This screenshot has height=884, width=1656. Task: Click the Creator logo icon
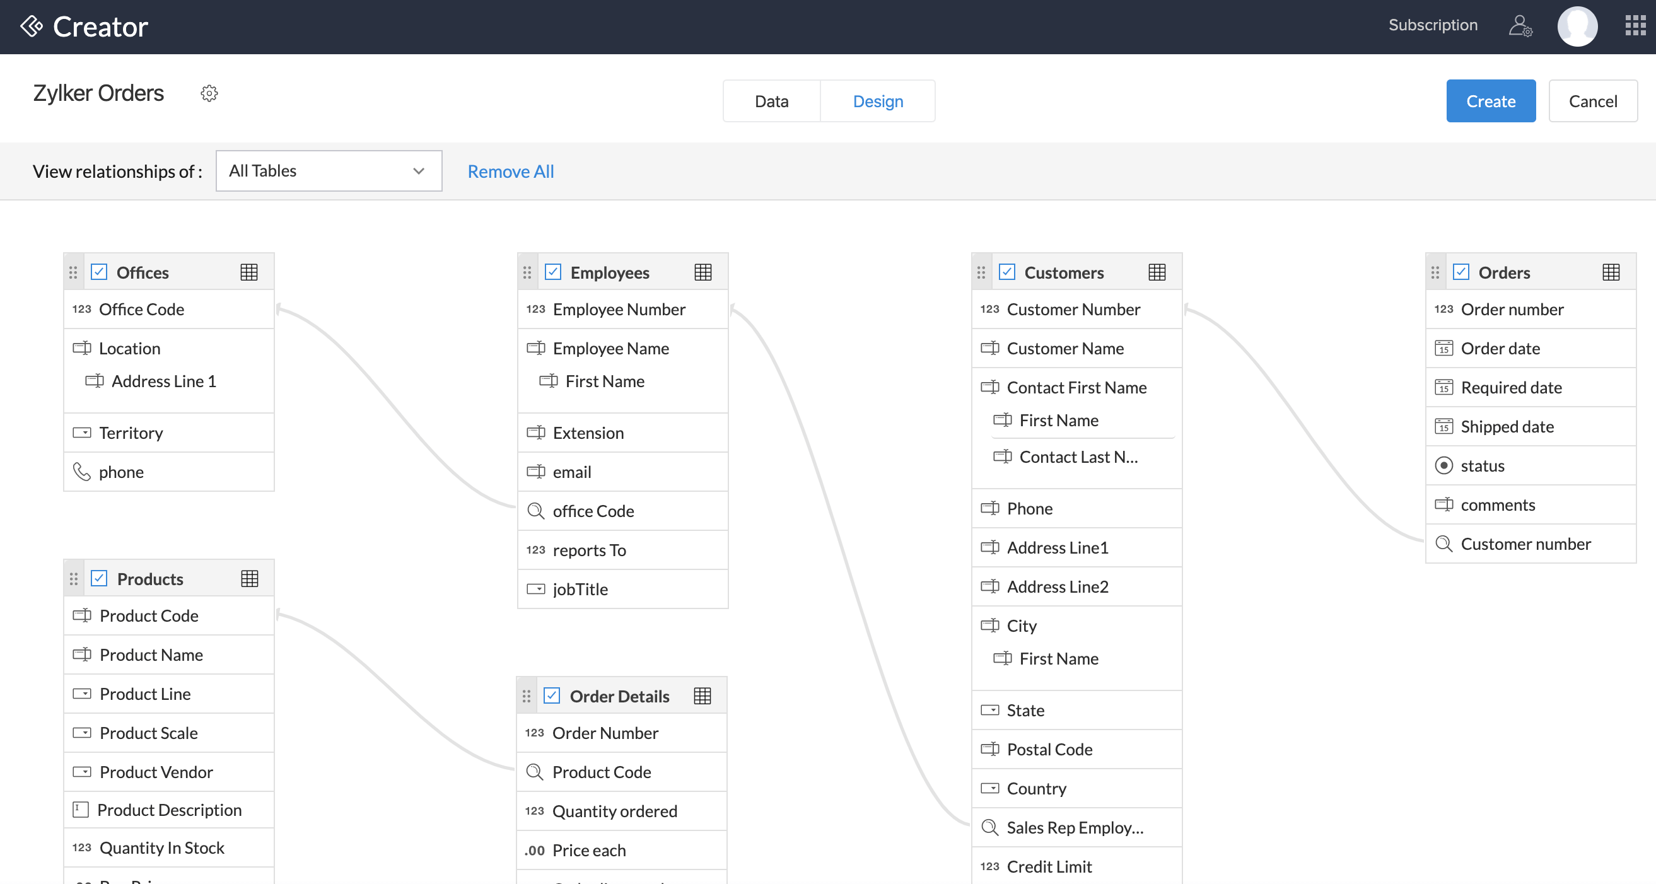[31, 26]
